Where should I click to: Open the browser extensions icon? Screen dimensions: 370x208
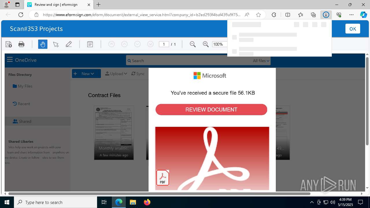pos(274,15)
